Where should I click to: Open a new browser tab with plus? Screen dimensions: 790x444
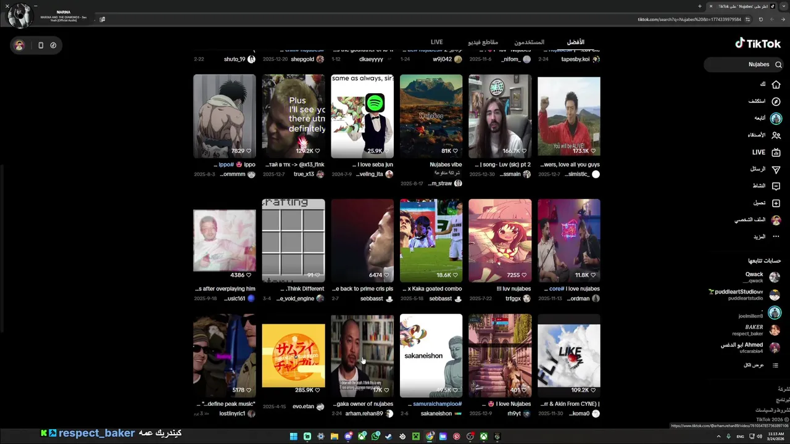coord(700,6)
